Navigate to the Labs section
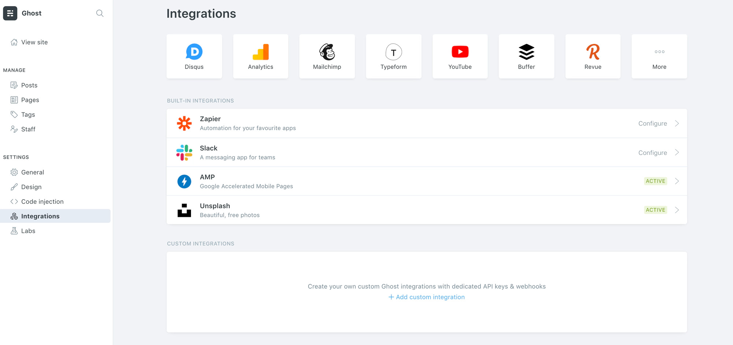 [28, 231]
